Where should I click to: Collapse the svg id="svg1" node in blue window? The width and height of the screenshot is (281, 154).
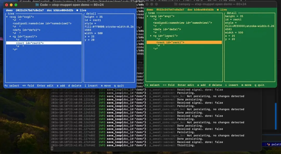7,17
